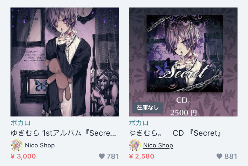Click the ¥ 3,000 price

pyautogui.click(x=23, y=156)
